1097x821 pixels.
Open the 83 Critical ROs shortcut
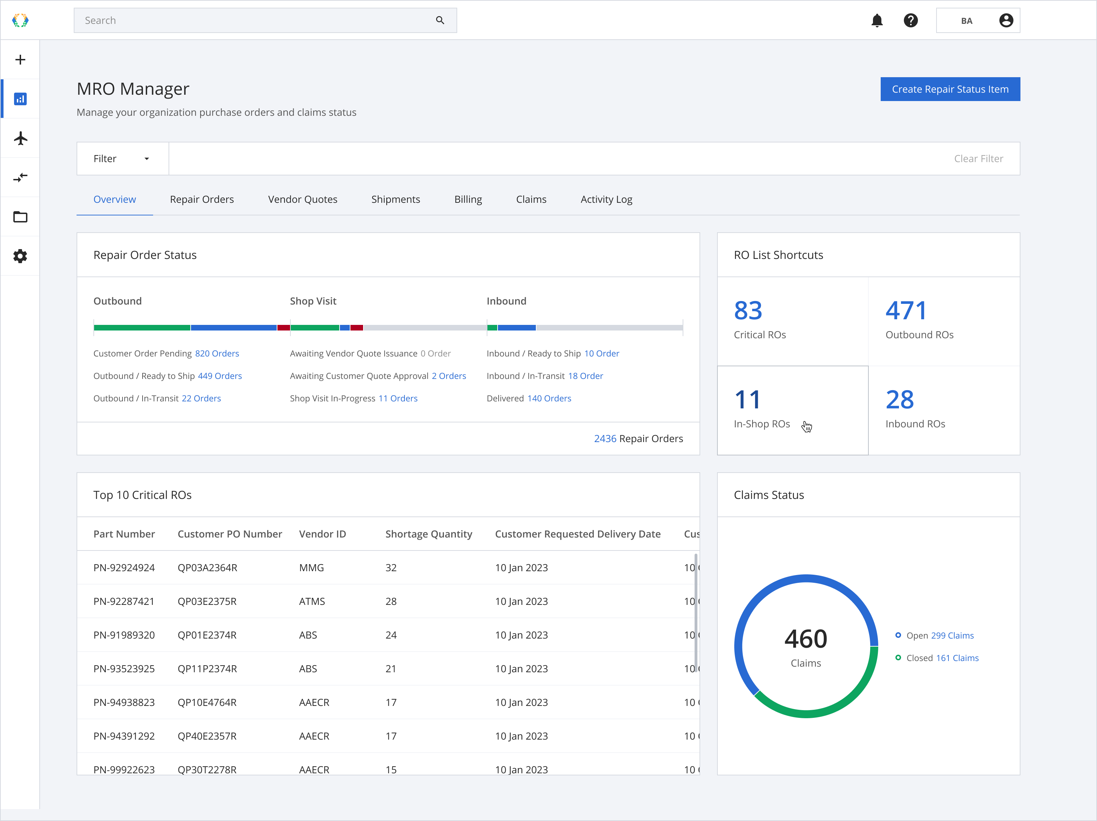793,321
